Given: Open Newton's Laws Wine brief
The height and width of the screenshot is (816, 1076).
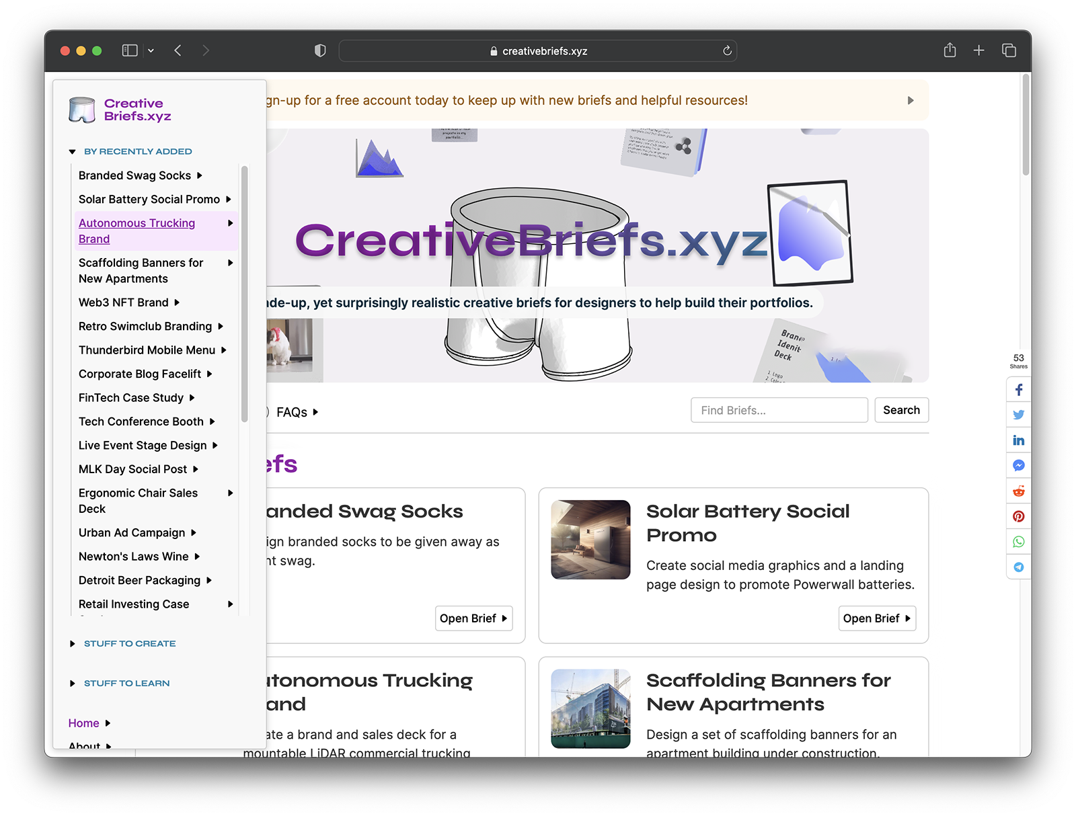Looking at the screenshot, I should [x=139, y=557].
